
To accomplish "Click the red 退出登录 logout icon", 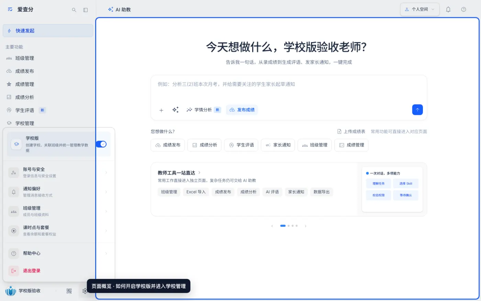I will click(x=14, y=271).
